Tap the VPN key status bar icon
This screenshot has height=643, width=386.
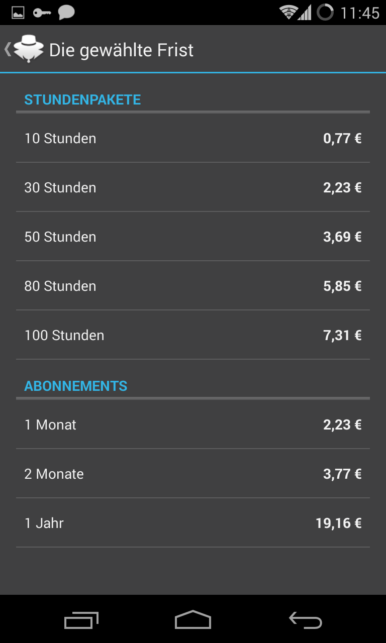(42, 13)
